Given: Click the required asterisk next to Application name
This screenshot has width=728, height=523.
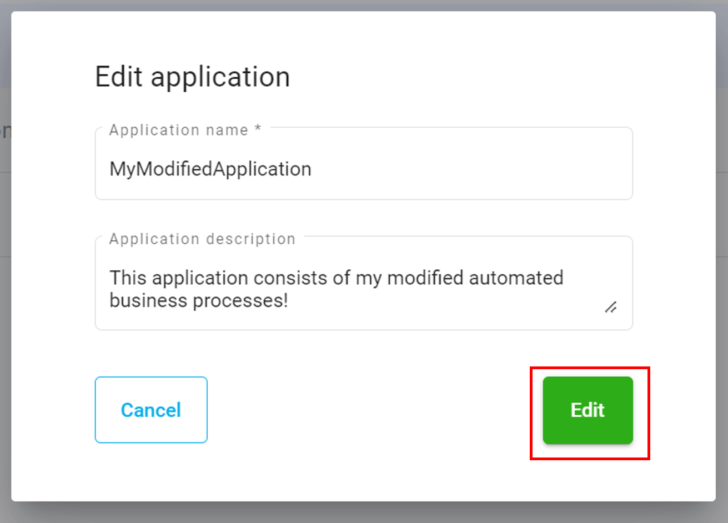Looking at the screenshot, I should coord(258,129).
